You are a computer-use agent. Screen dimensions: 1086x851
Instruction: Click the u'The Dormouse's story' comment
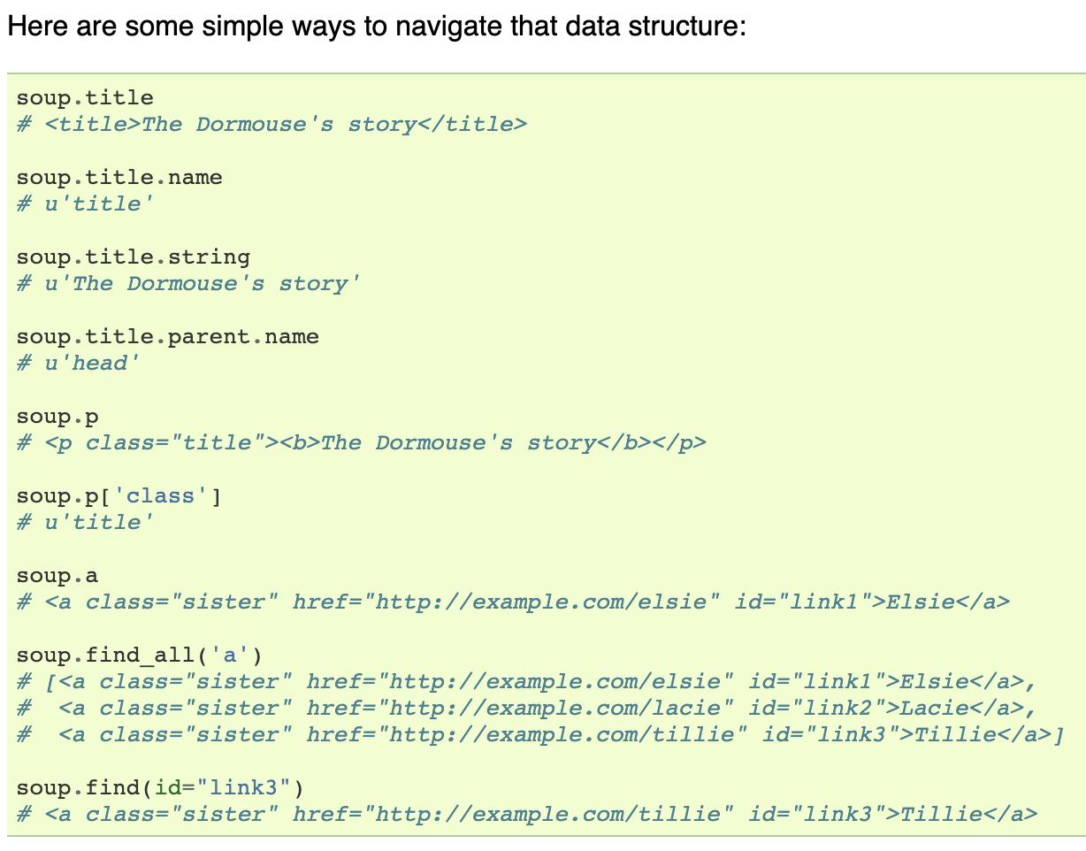pyautogui.click(x=188, y=284)
